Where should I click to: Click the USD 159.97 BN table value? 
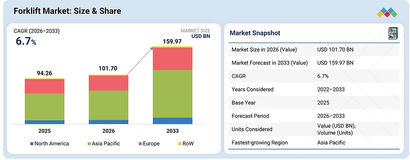(x=335, y=63)
